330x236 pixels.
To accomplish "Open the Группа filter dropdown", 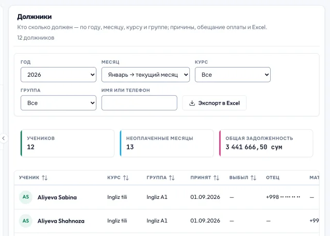I will tap(58, 103).
